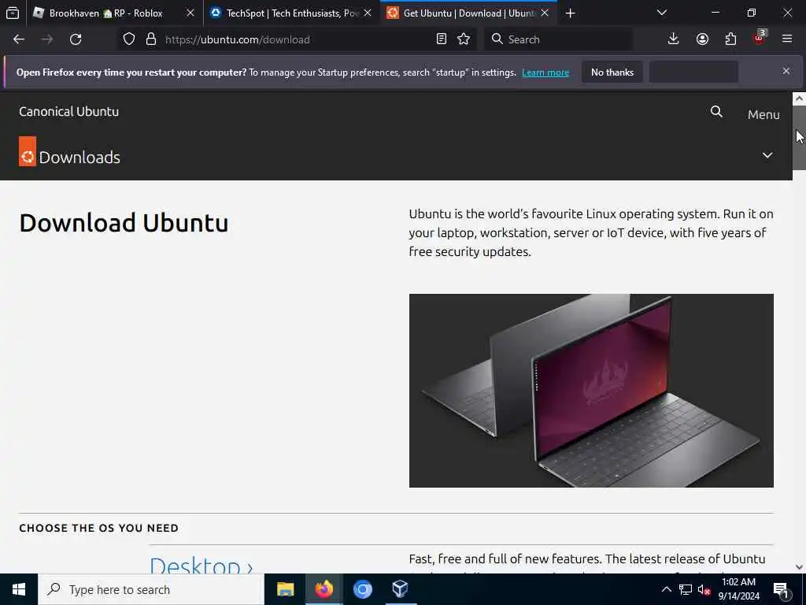806x605 pixels.
Task: Go back with the browser back arrow
Action: 19,39
